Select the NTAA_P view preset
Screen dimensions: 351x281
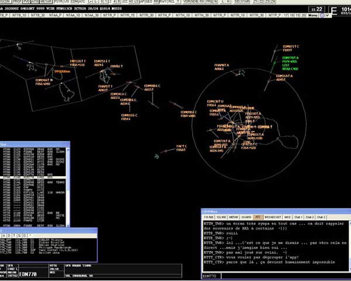[56, 15]
